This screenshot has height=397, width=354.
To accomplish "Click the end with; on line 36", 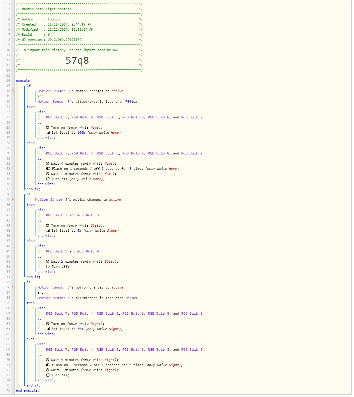I will [x=46, y=184].
